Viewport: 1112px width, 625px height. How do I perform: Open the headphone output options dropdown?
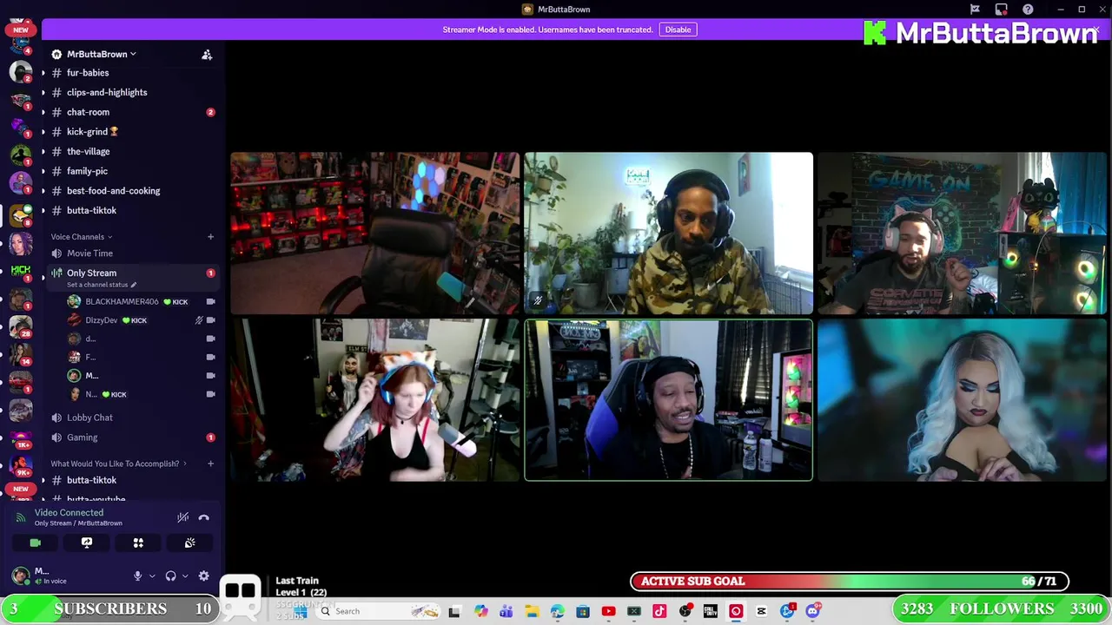point(184,576)
